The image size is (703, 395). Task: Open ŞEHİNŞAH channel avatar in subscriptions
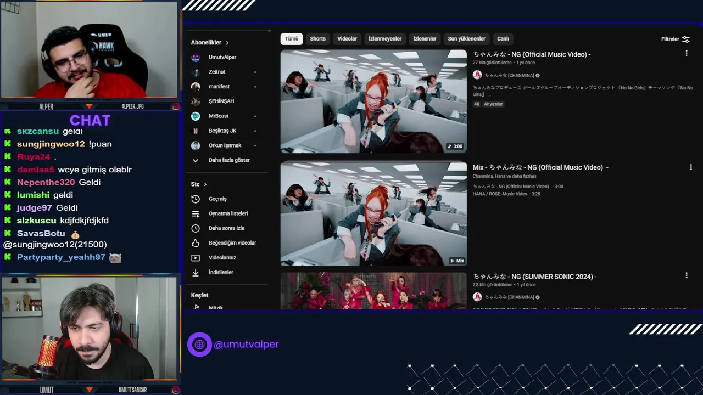coord(196,101)
